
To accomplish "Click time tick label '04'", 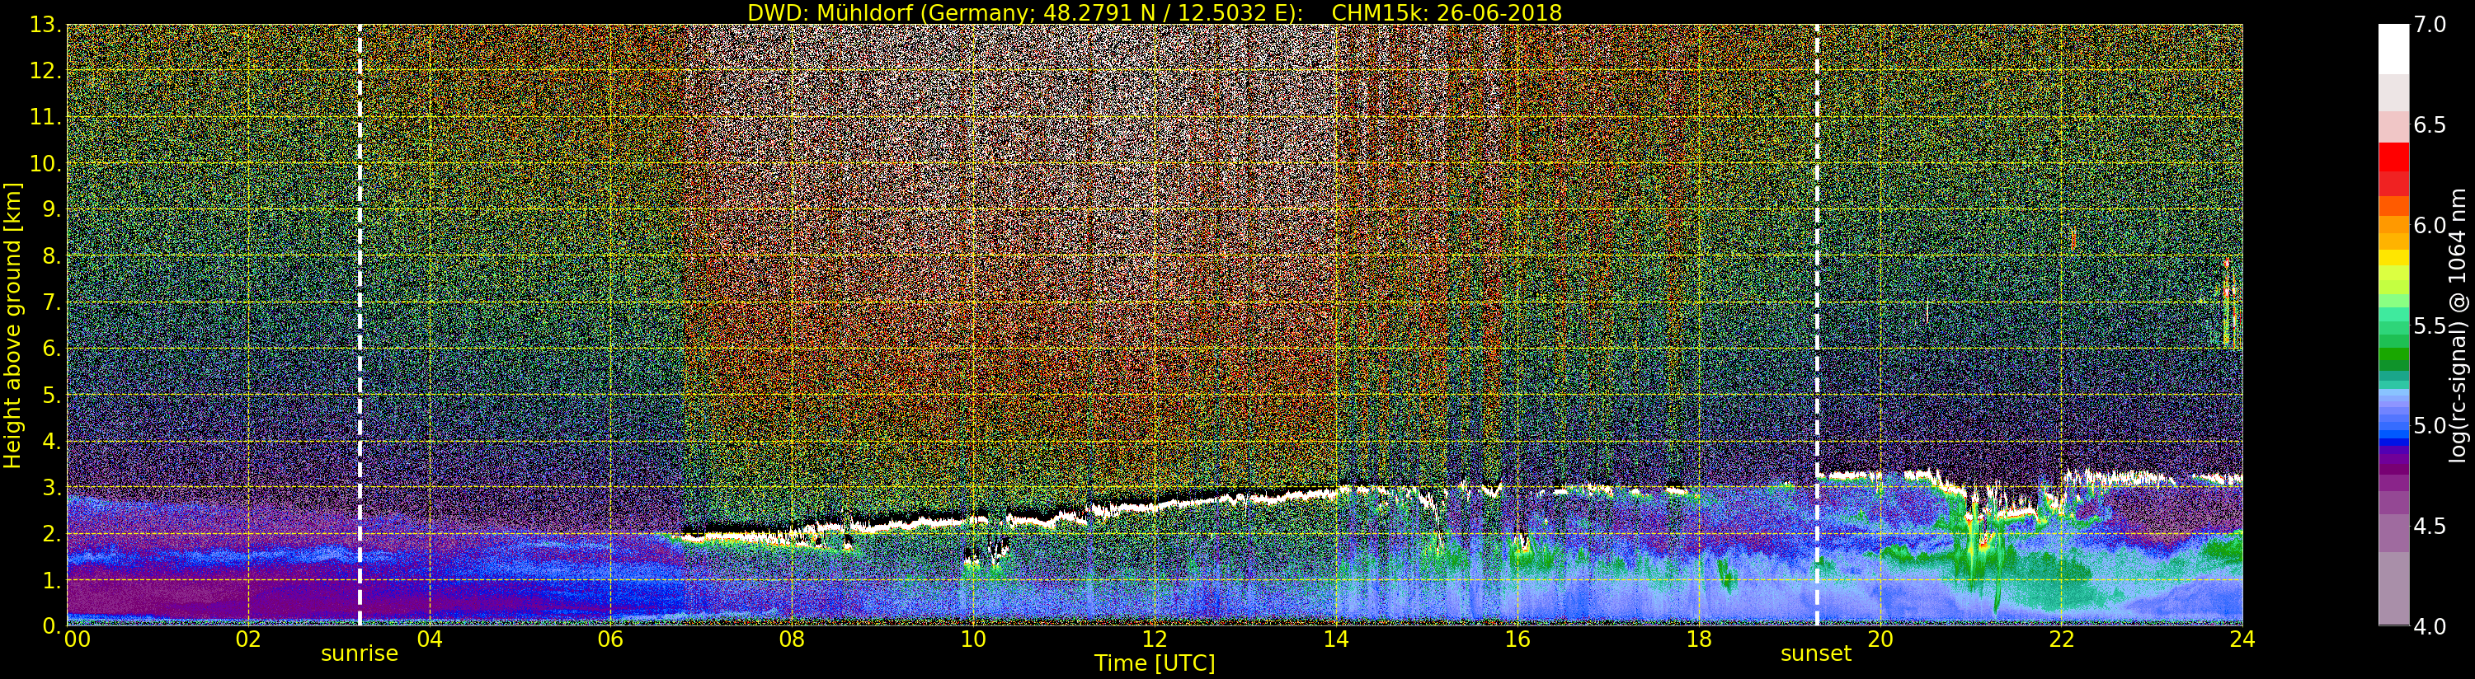I will [430, 639].
